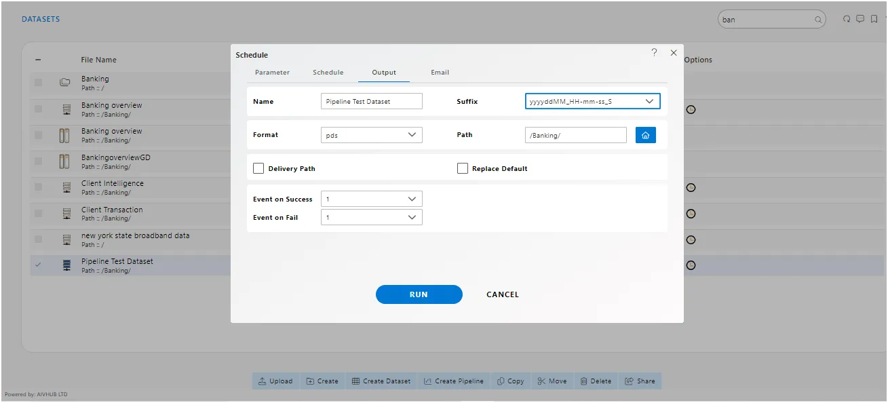888x403 pixels.
Task: Click Create in the bottom toolbar
Action: (x=322, y=381)
